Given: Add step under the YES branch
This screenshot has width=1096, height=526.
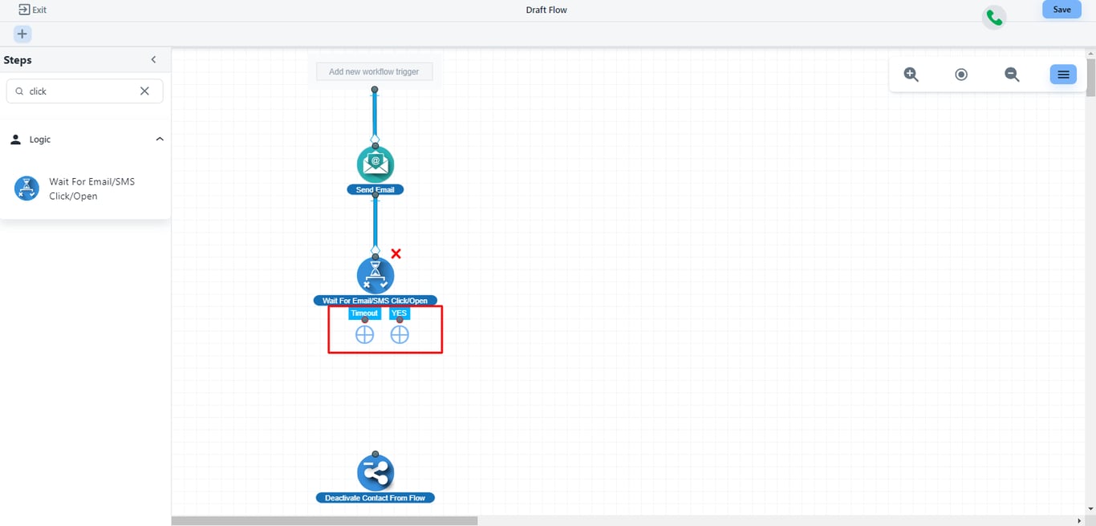Looking at the screenshot, I should click(x=400, y=334).
